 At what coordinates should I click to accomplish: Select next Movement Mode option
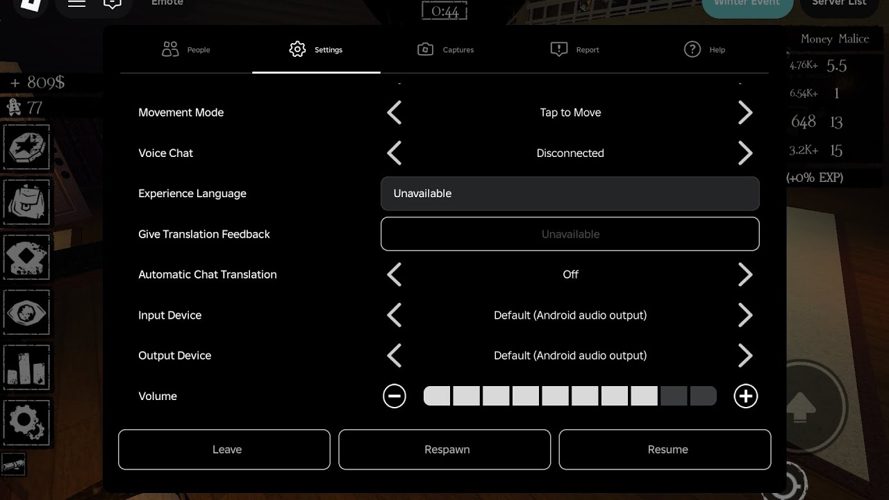[x=745, y=112]
